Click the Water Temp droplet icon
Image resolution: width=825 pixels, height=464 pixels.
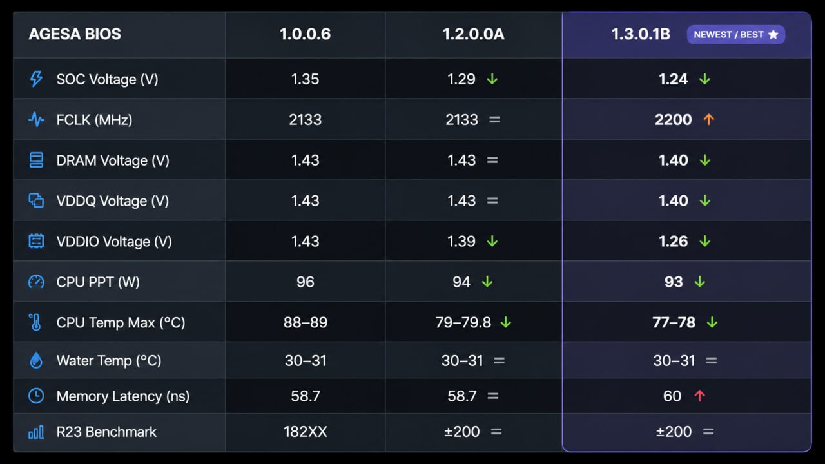click(x=37, y=361)
